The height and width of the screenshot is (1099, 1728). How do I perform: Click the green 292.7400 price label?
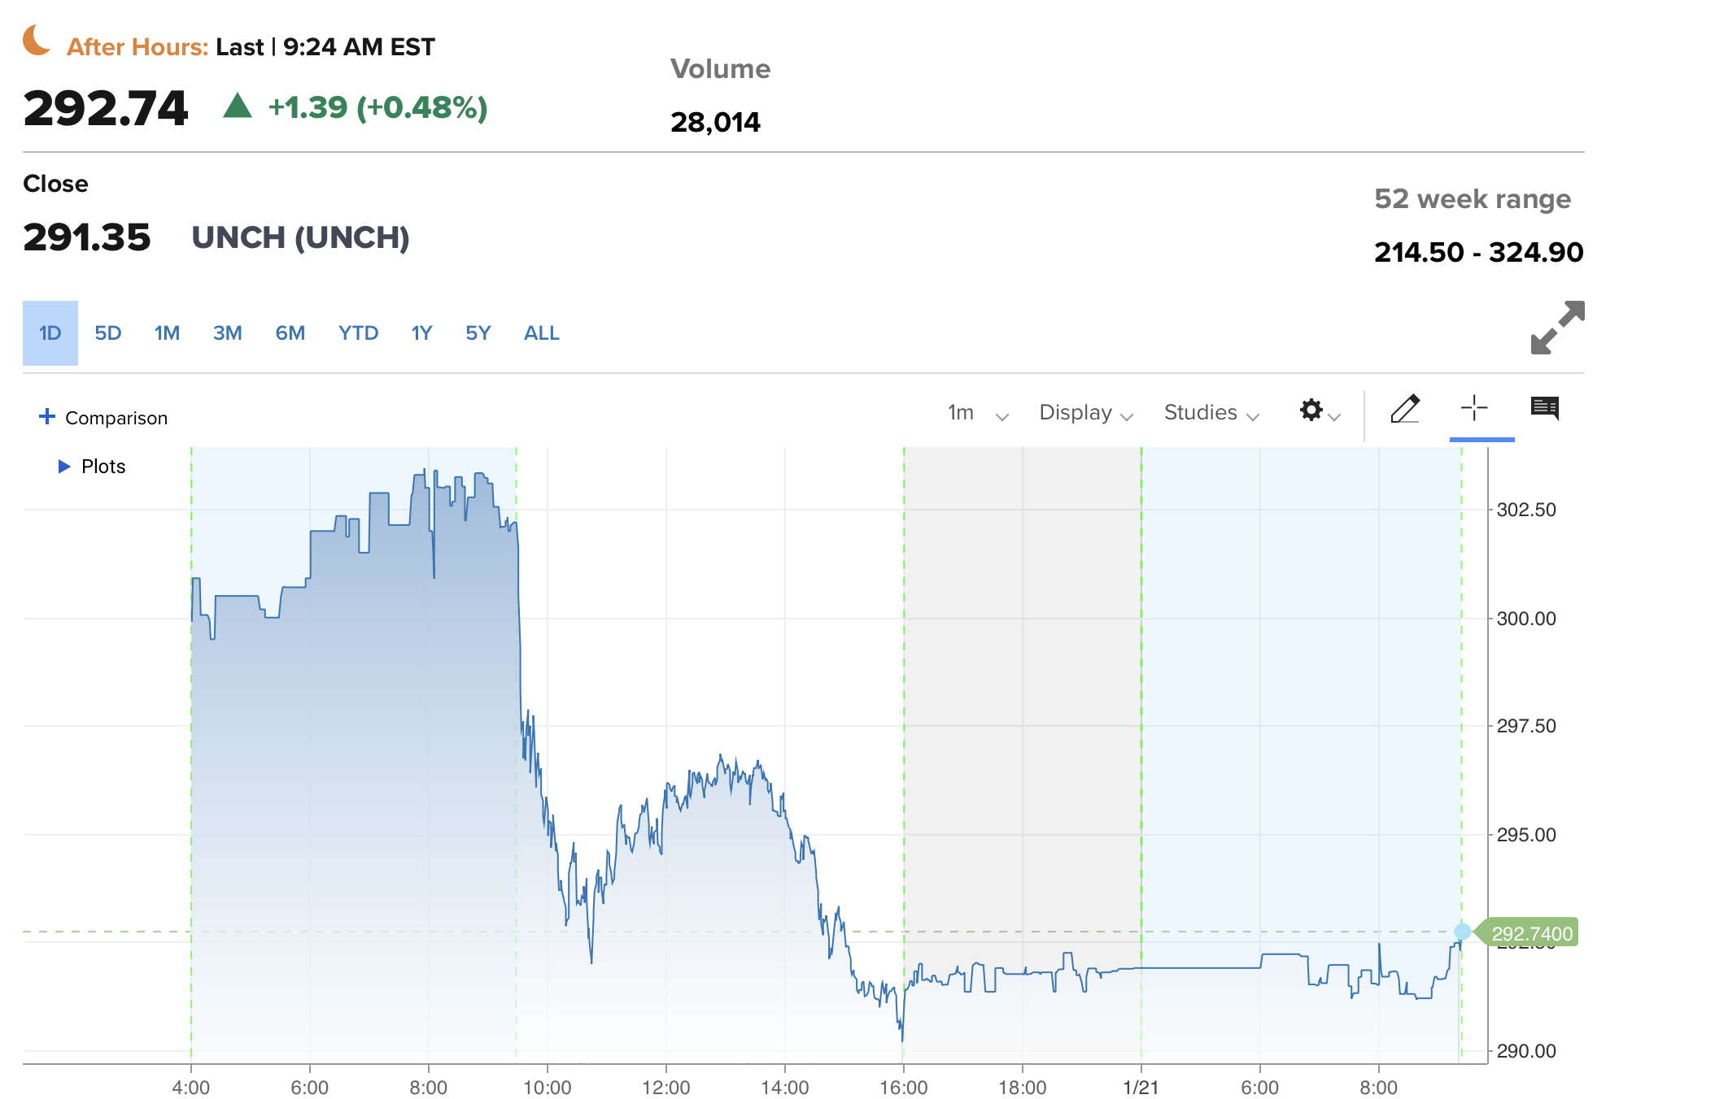1530,933
